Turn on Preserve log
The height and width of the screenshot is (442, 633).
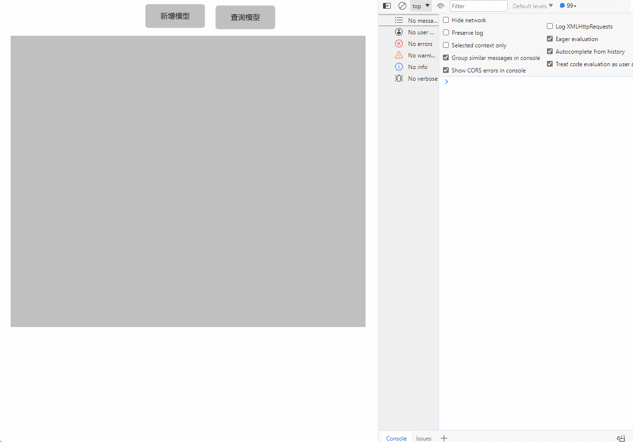pos(446,33)
